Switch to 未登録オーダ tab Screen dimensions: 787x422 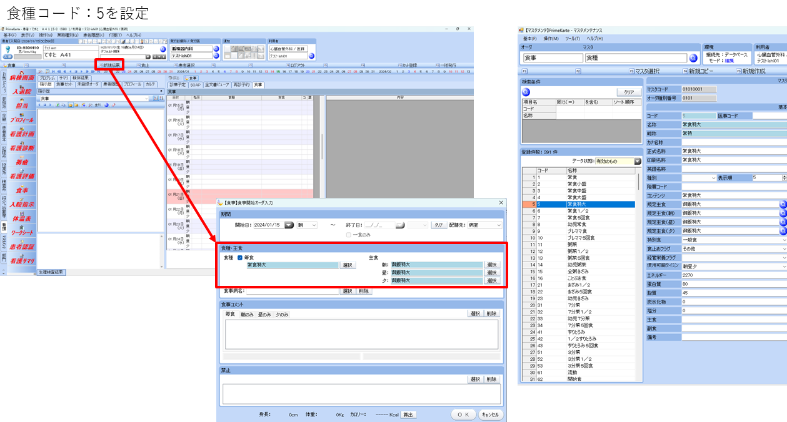[x=88, y=84]
